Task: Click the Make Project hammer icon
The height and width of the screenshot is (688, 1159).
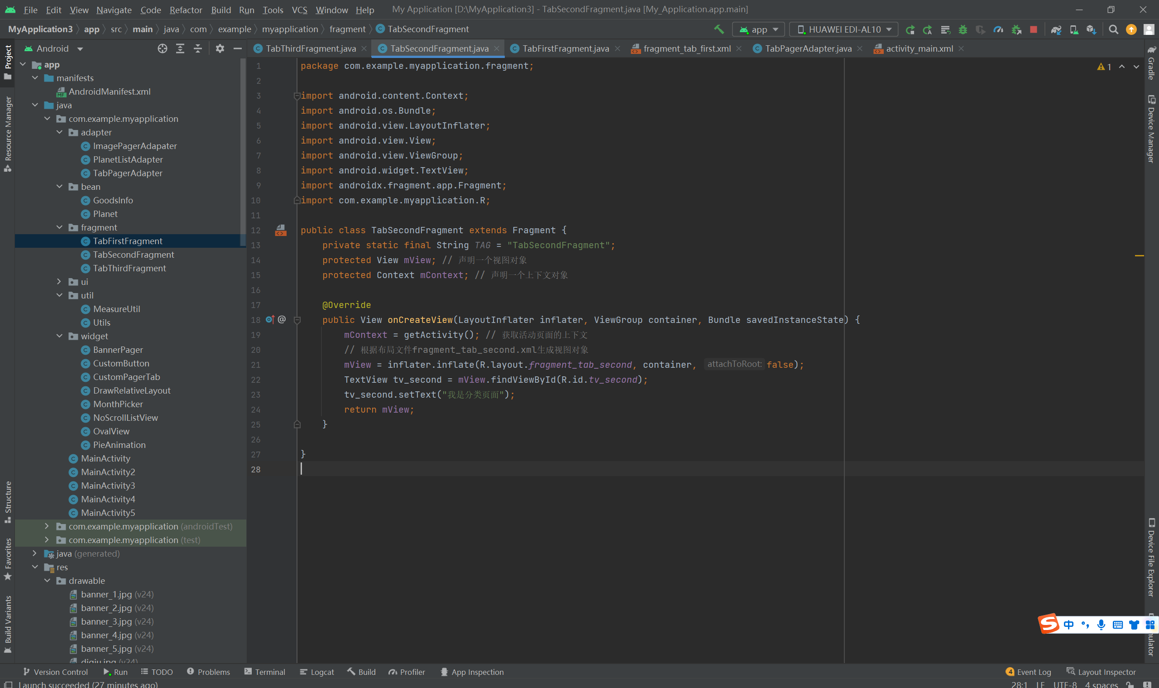Action: point(719,29)
